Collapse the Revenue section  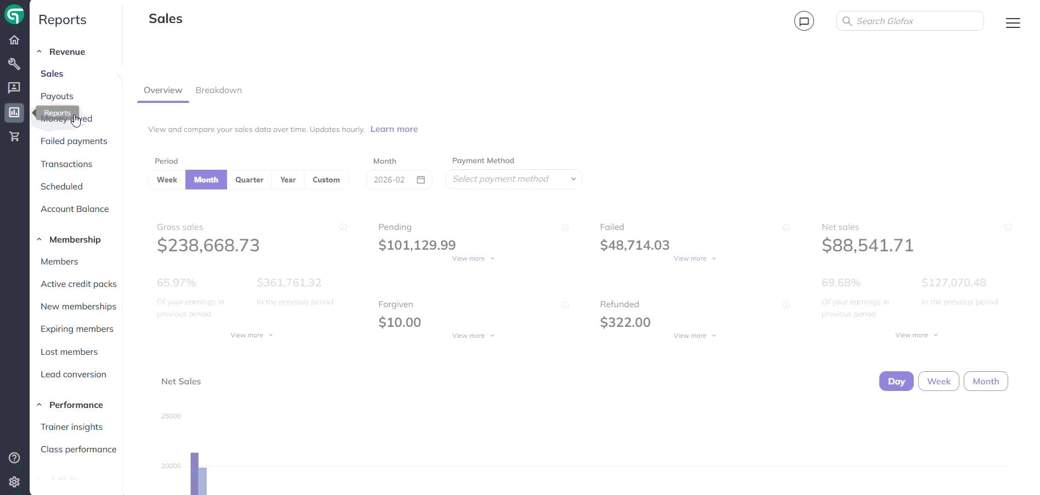[x=39, y=51]
